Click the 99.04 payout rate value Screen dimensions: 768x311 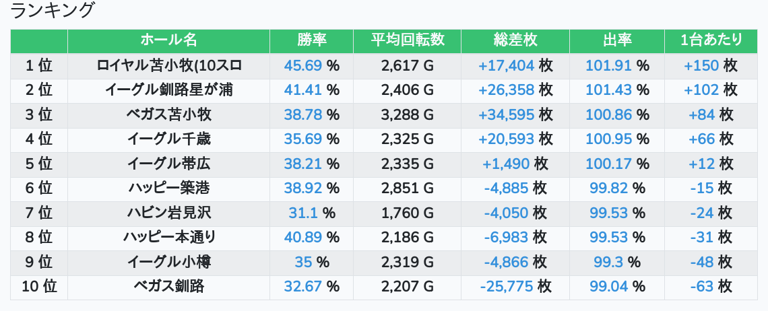(608, 287)
